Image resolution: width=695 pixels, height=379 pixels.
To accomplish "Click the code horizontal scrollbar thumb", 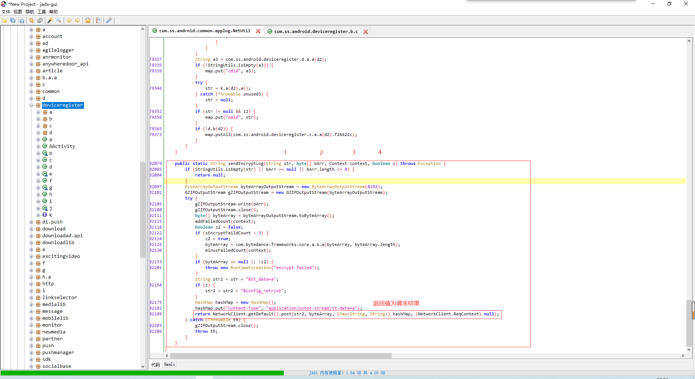I will point(281,355).
